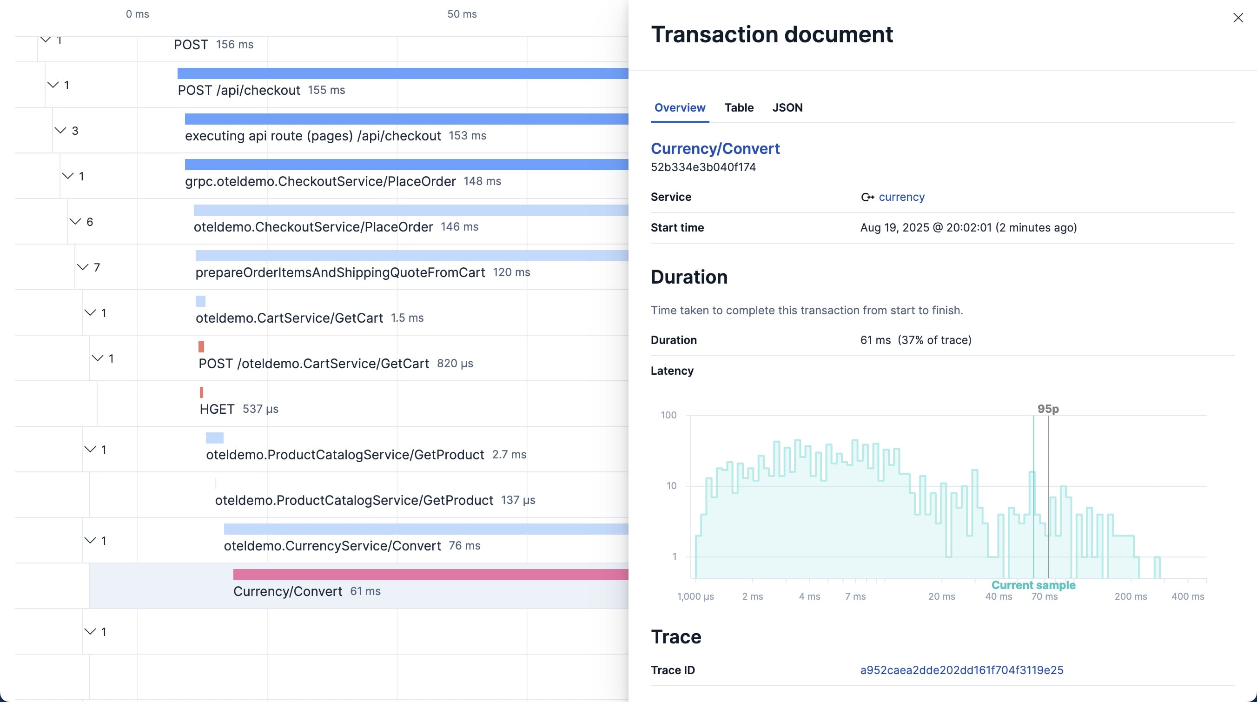Viewport: 1257px width, 702px height.
Task: Open trace ID a952caea2dde link
Action: click(x=961, y=670)
